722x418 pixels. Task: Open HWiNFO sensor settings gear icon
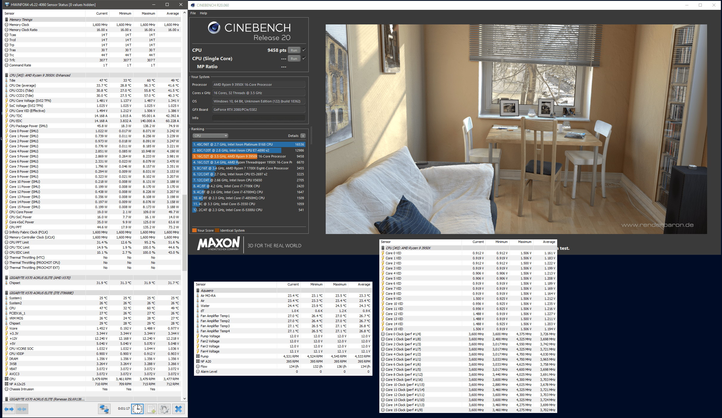164,409
